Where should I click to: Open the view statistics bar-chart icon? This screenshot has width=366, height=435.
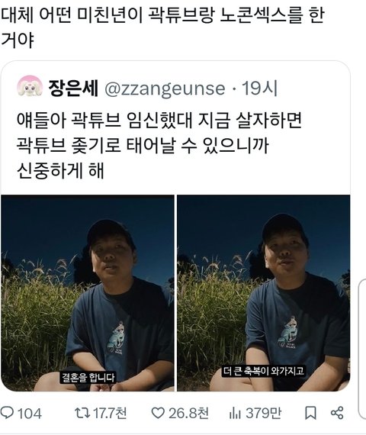click(235, 413)
